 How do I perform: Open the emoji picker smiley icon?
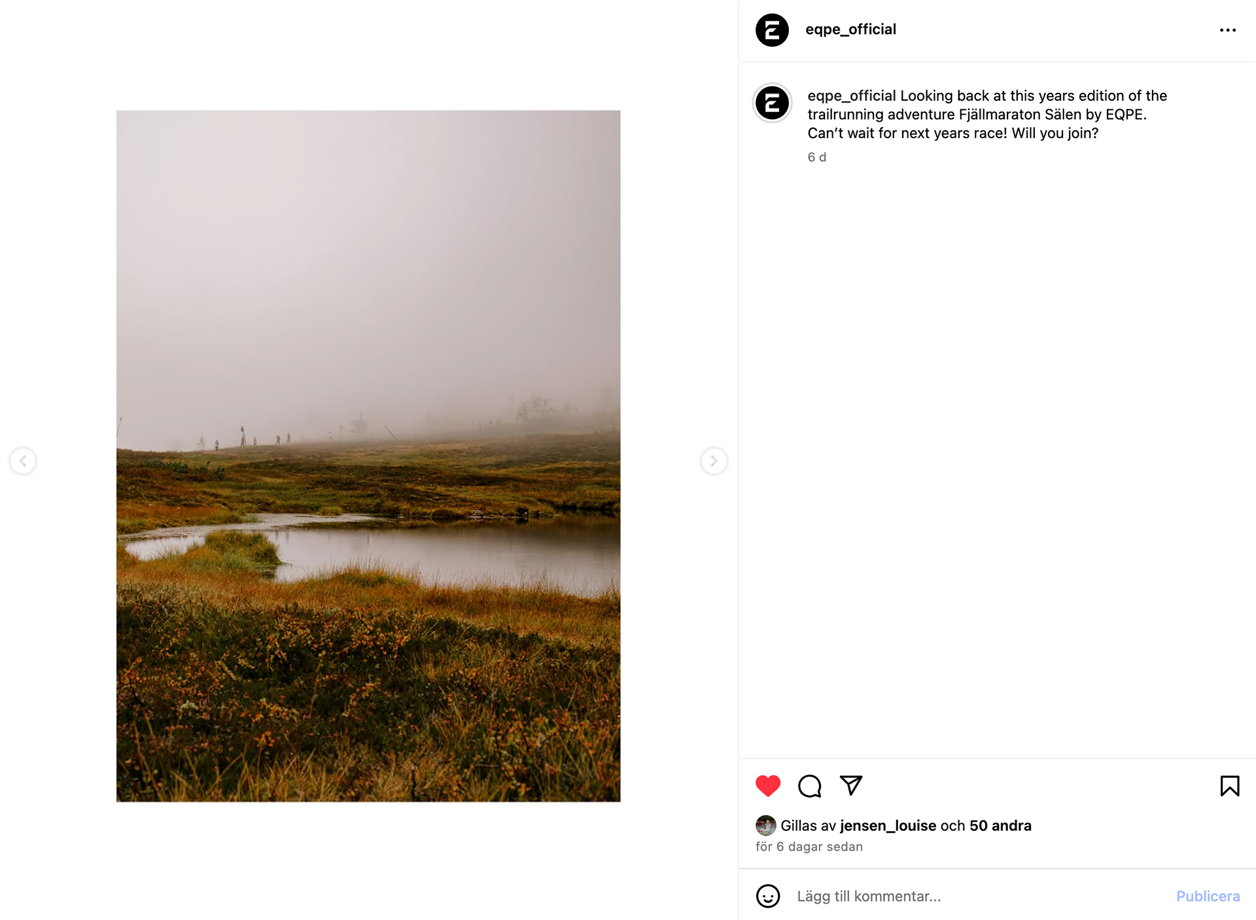768,896
